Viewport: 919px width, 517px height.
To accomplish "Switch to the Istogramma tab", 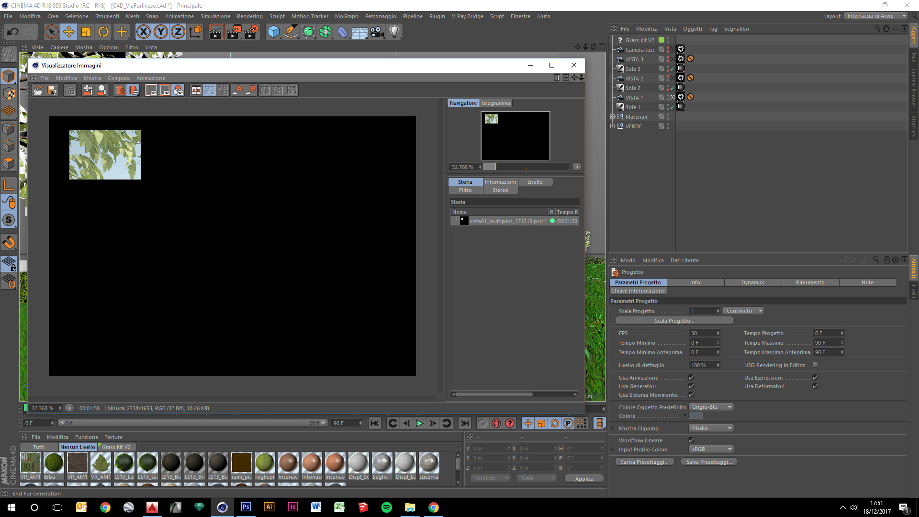I will tap(496, 103).
